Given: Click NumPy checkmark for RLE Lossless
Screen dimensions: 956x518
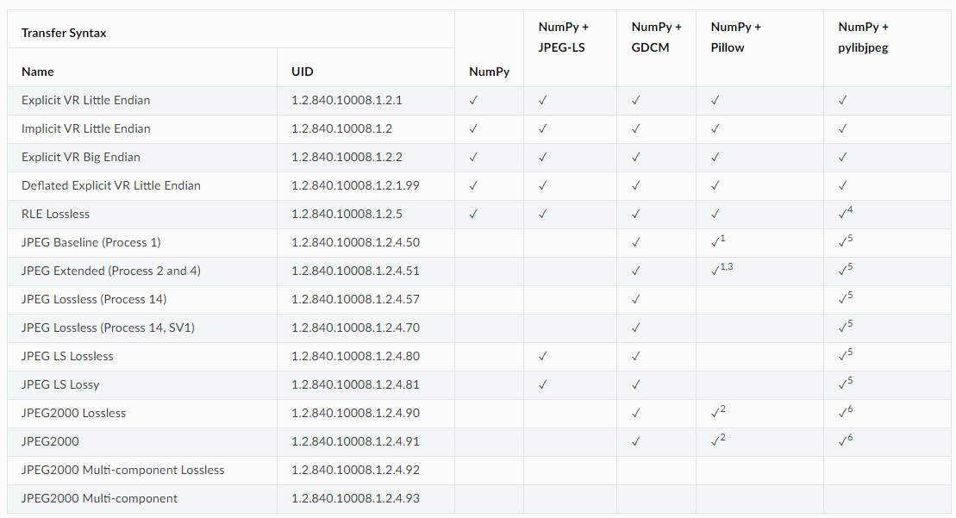Looking at the screenshot, I should click(x=473, y=214).
